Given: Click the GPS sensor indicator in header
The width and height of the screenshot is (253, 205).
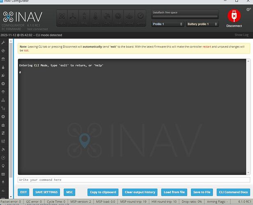Looking at the screenshot, I should pos(107,18).
